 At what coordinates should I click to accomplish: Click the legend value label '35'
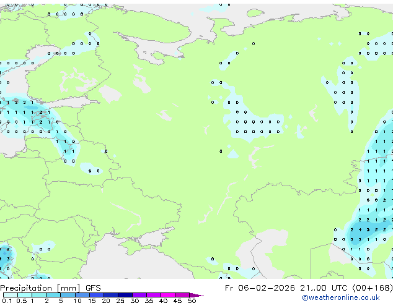149,301
